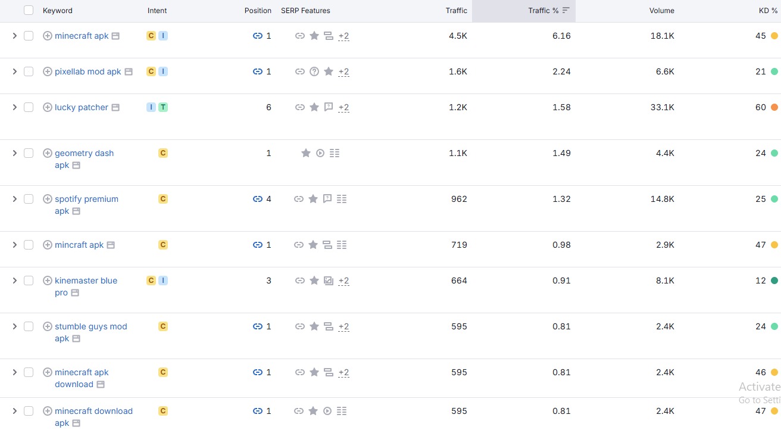Click image pack icon in kinemaster row

[x=328, y=281]
